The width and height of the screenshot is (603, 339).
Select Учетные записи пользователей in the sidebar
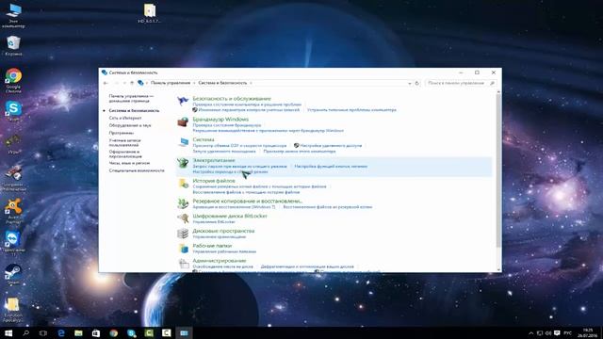click(x=124, y=142)
